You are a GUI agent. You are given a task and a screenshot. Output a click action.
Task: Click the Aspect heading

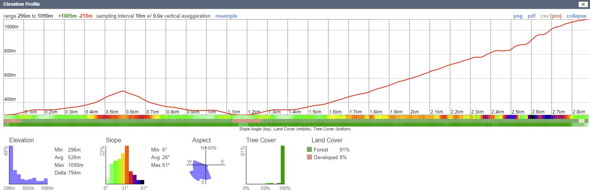202,140
